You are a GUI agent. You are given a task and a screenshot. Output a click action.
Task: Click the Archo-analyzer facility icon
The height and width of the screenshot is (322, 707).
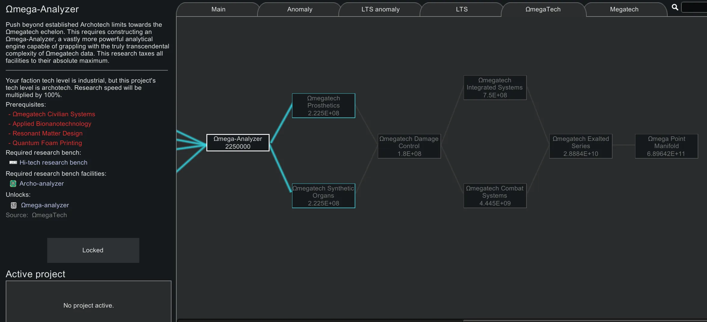(13, 184)
